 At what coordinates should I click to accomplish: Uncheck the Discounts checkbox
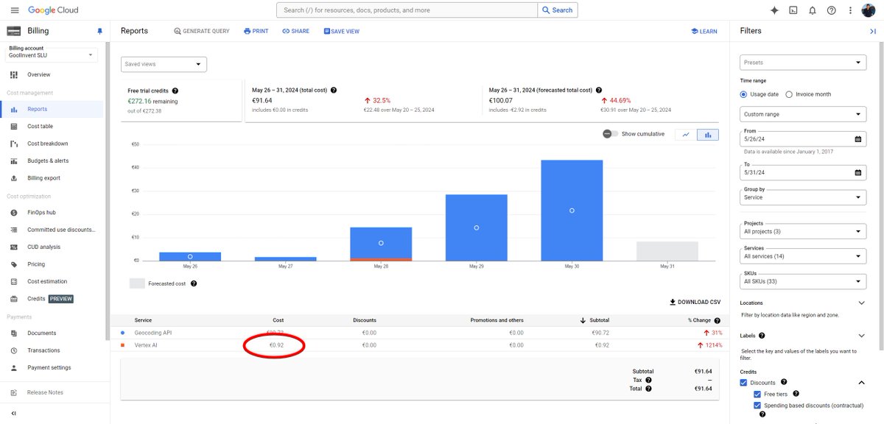tap(743, 383)
